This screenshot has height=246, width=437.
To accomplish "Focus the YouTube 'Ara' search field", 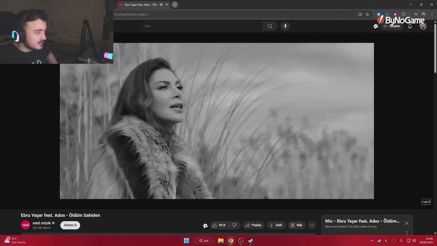I will coord(202,26).
